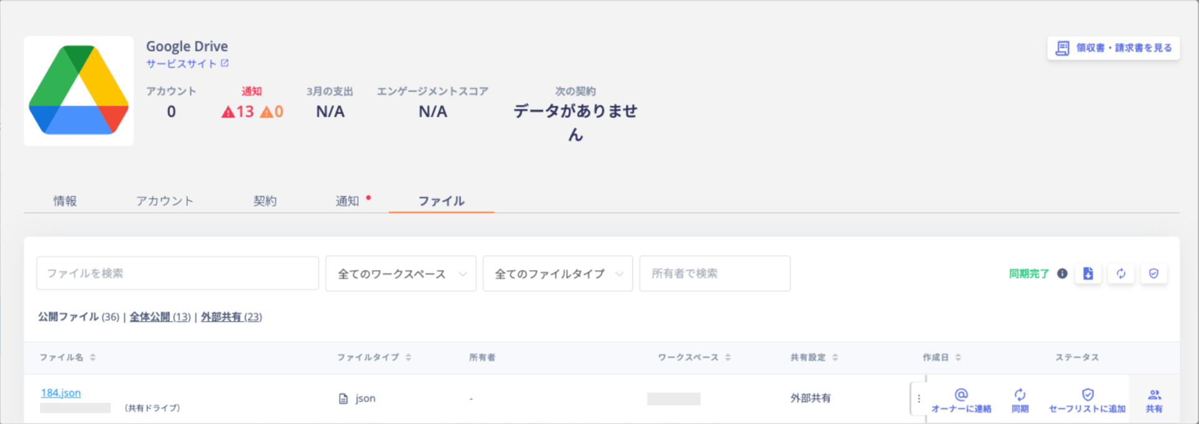Click the shield safelist icon in toolbar
Viewport: 1199px width, 424px height.
tap(1154, 274)
